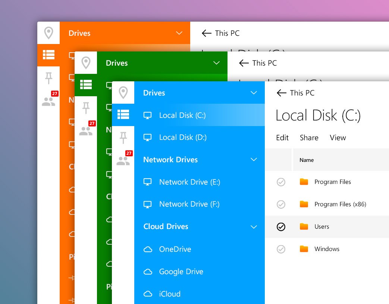Open Google Drive in Cloud Drives
The height and width of the screenshot is (304, 389).
pos(200,272)
